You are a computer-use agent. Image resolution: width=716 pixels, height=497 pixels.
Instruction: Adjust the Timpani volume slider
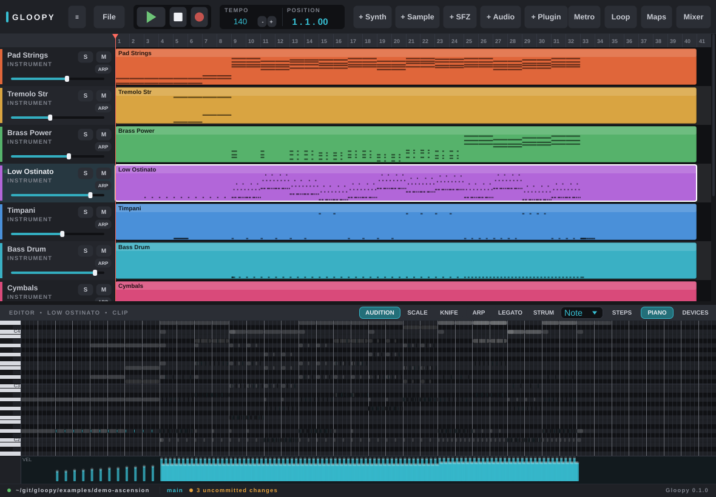tap(58, 234)
